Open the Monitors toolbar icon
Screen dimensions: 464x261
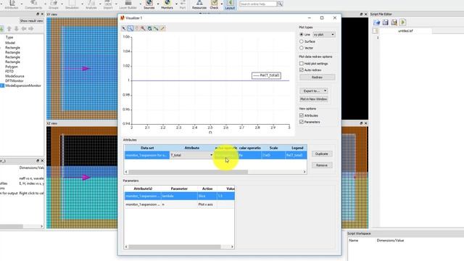coord(167,4)
